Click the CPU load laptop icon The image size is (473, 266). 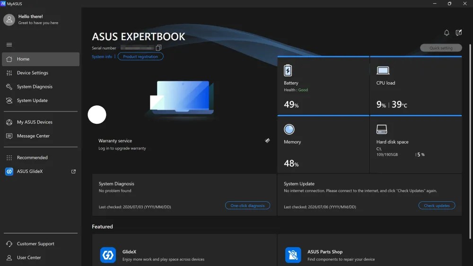[x=383, y=70]
